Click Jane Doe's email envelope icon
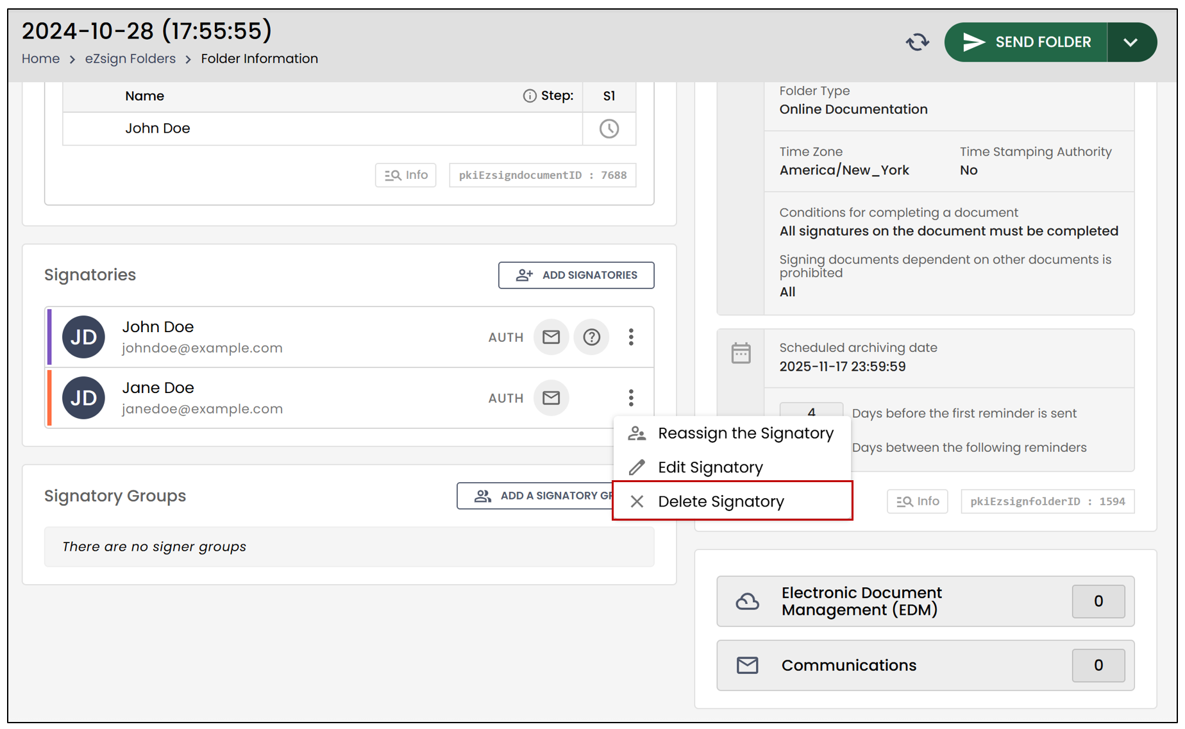Viewport: 1185px width, 729px height. [551, 398]
